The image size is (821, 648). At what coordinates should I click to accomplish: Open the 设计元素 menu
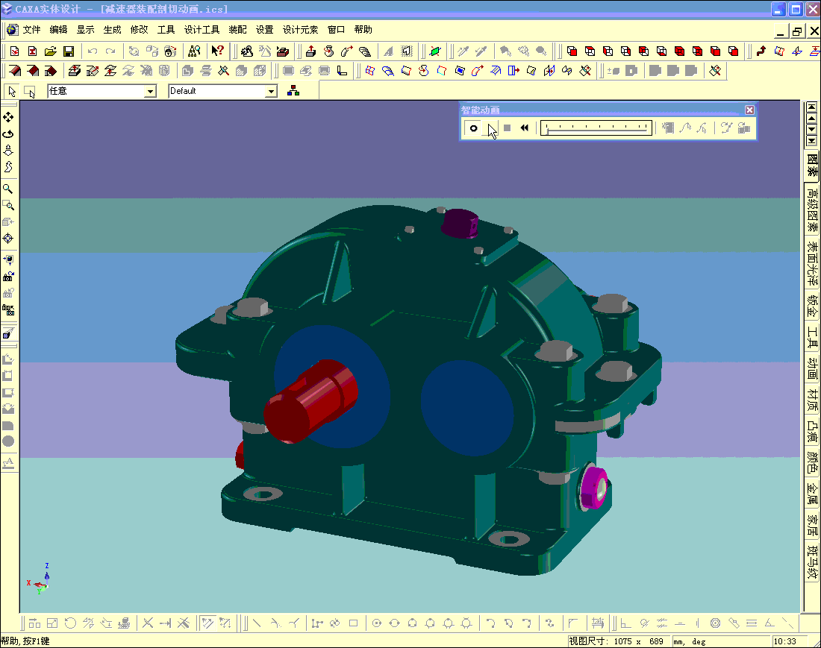(300, 30)
